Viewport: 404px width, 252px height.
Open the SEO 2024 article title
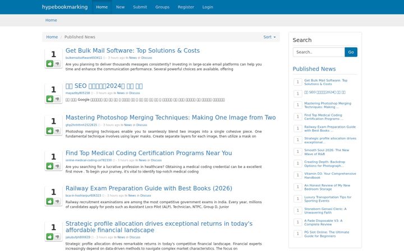(x=104, y=86)
